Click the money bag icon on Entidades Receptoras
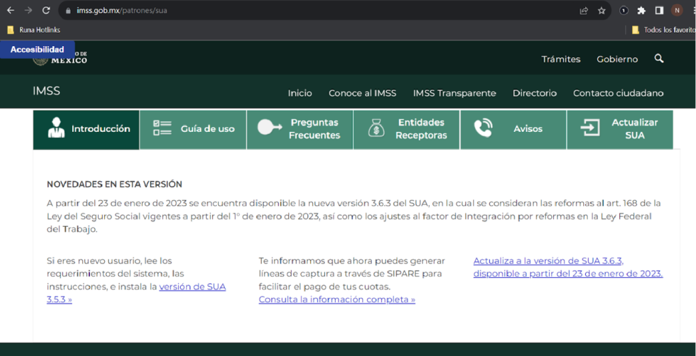Screen dimensions: 696x356 click(377, 128)
